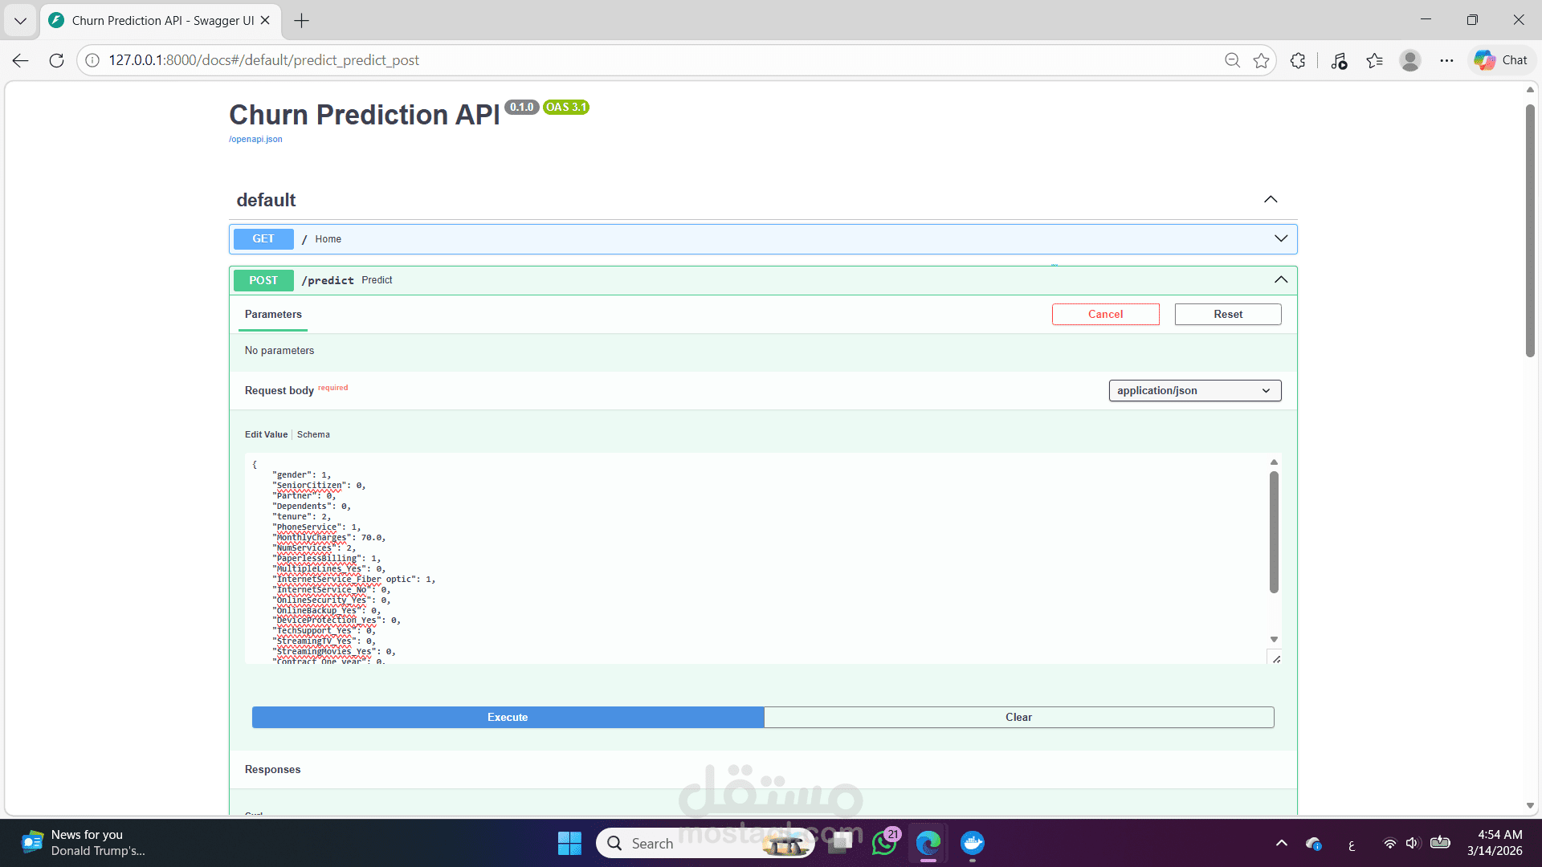This screenshot has height=867, width=1542.
Task: Open the Copilot Chat button
Action: 1501,60
